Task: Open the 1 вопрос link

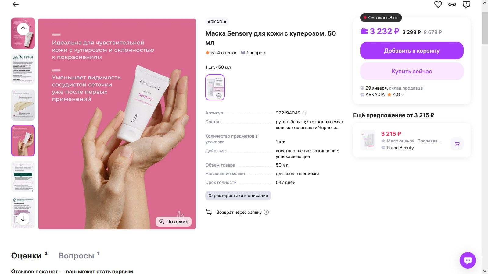Action: pos(255,53)
